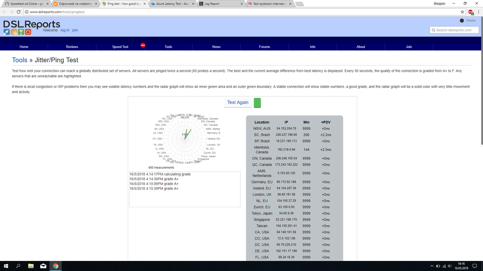This screenshot has width=483, height=271.
Task: Open the Forums navigation item
Action: (264, 47)
